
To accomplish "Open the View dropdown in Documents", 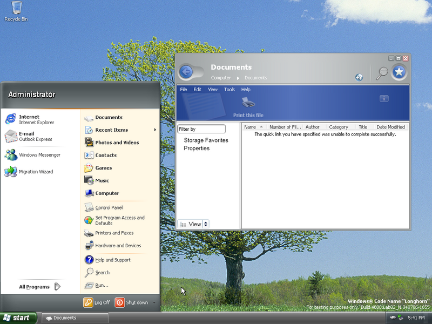I will pos(206,224).
